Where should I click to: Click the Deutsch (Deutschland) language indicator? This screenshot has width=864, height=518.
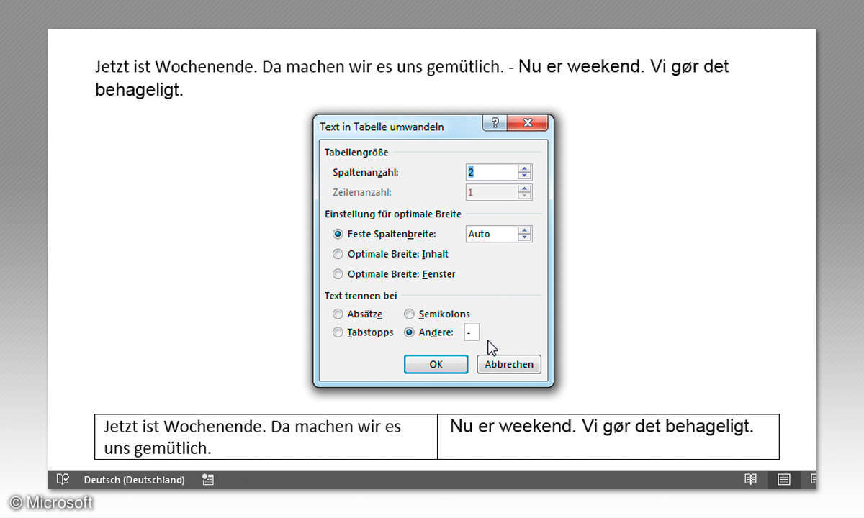click(x=134, y=479)
